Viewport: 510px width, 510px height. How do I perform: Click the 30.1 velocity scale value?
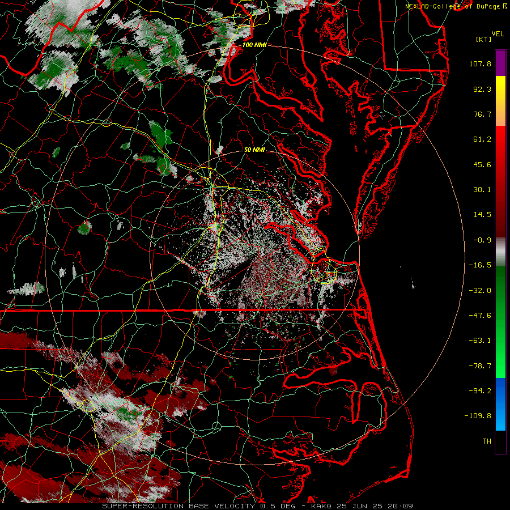482,190
